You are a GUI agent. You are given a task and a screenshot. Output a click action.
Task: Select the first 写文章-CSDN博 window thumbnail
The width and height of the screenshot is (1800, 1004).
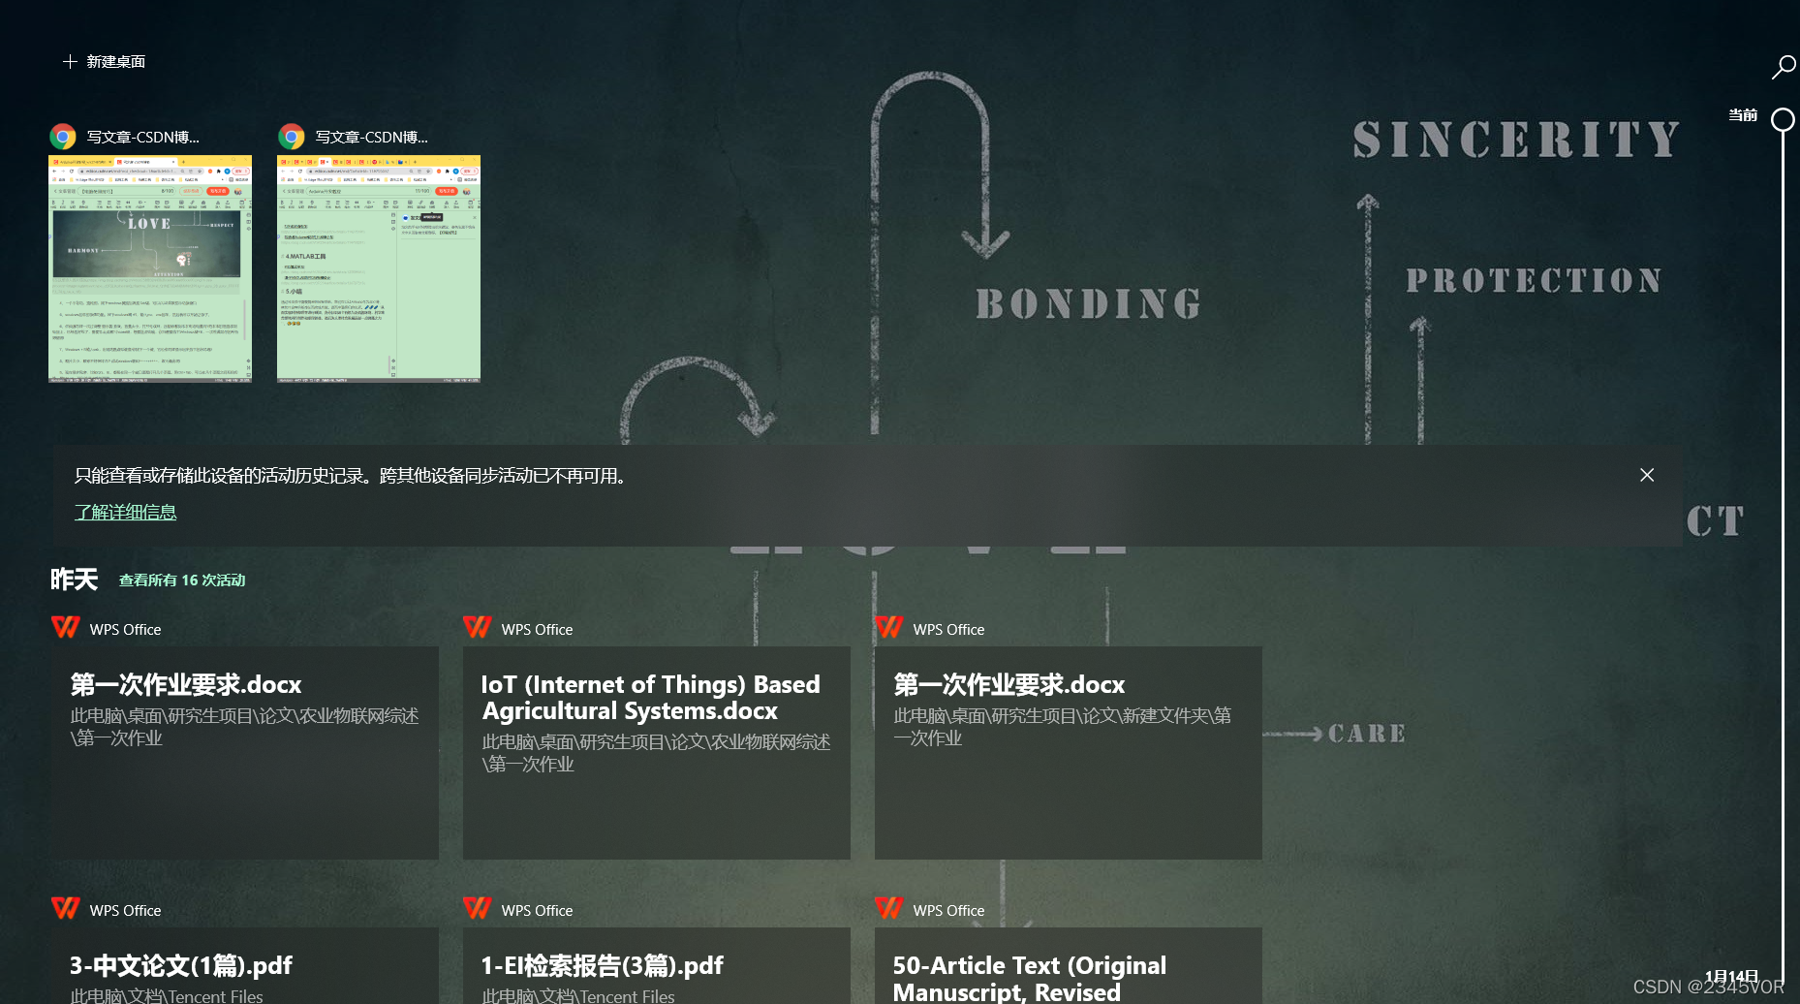(x=148, y=269)
